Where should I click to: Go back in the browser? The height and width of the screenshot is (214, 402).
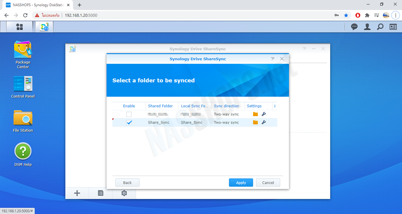pos(7,15)
